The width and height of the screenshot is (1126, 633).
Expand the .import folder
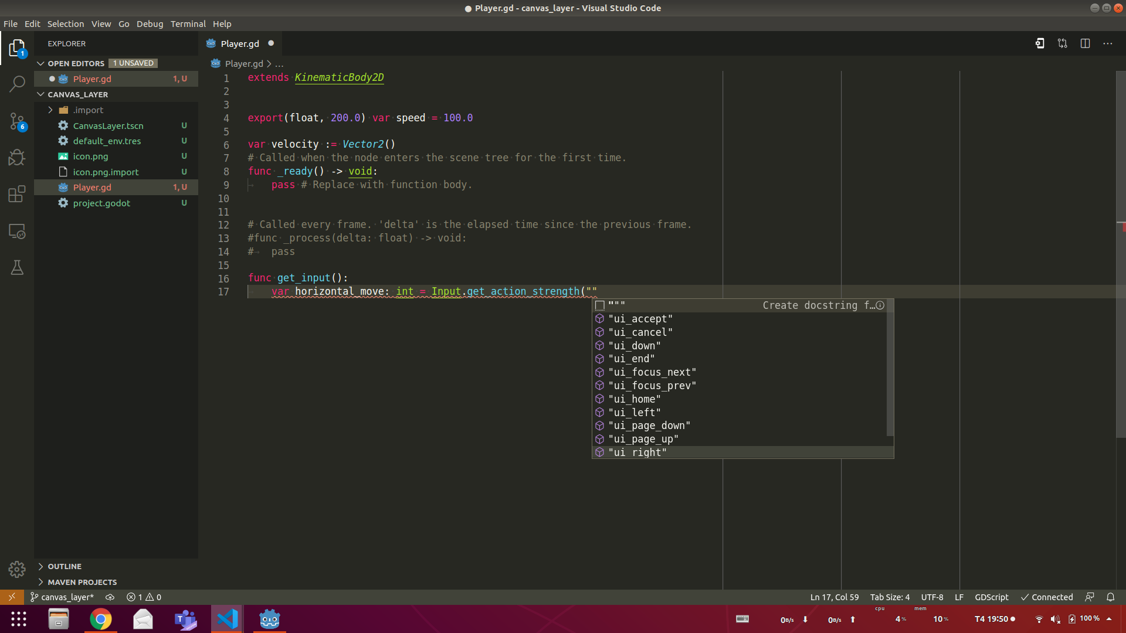point(50,110)
